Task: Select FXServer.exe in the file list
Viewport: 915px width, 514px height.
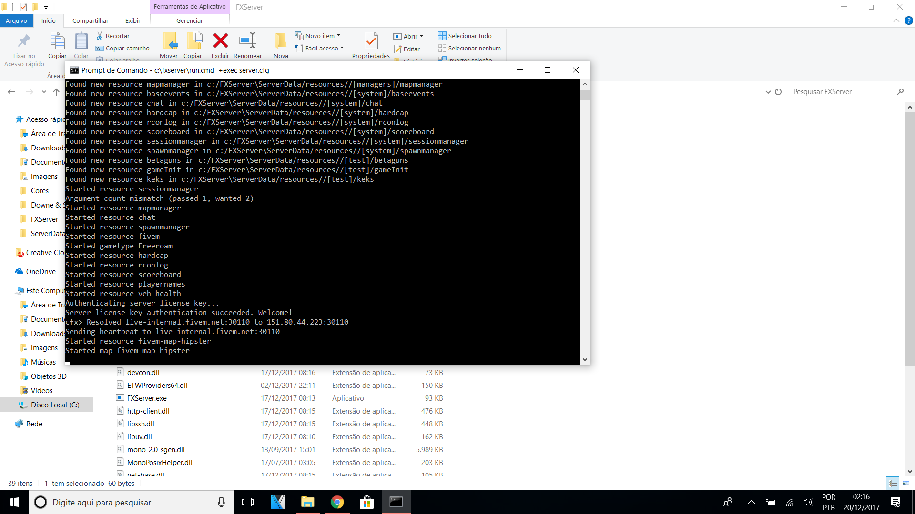Action: (x=147, y=398)
